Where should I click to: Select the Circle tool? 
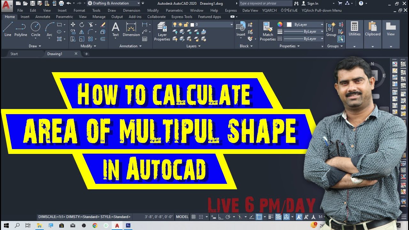click(35, 29)
